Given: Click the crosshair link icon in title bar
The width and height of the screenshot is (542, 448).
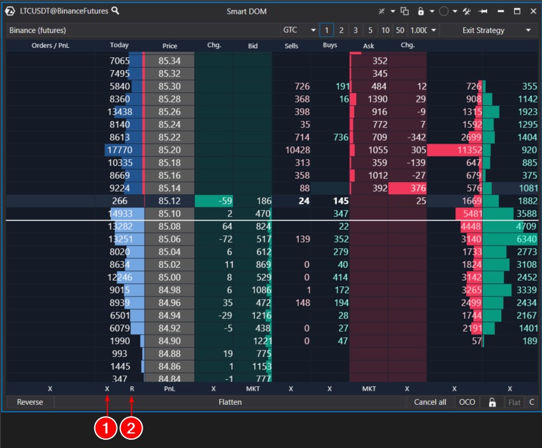Looking at the screenshot, I should (x=382, y=11).
